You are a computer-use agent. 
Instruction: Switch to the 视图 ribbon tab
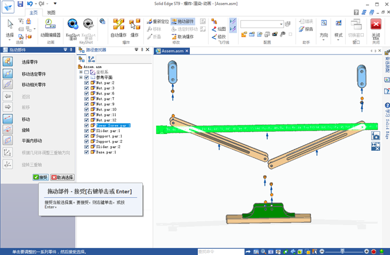point(52,12)
